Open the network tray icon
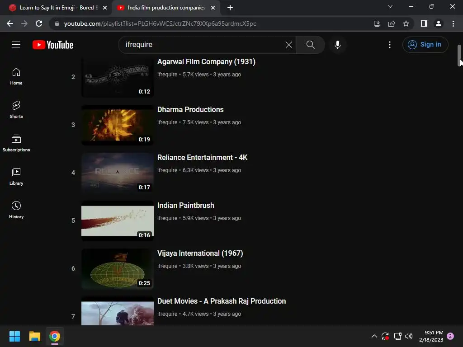Image resolution: width=463 pixels, height=347 pixels. pyautogui.click(x=397, y=336)
